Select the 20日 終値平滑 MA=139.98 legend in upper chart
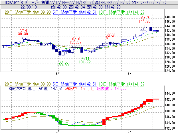Screen dimensions: 178x135 pos(28,12)
